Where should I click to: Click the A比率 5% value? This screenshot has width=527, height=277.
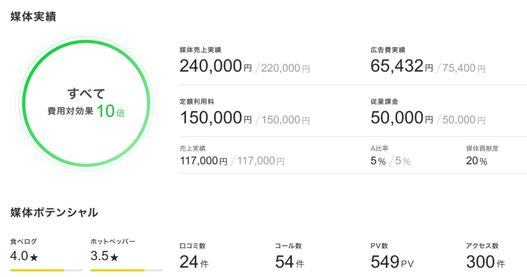378,161
